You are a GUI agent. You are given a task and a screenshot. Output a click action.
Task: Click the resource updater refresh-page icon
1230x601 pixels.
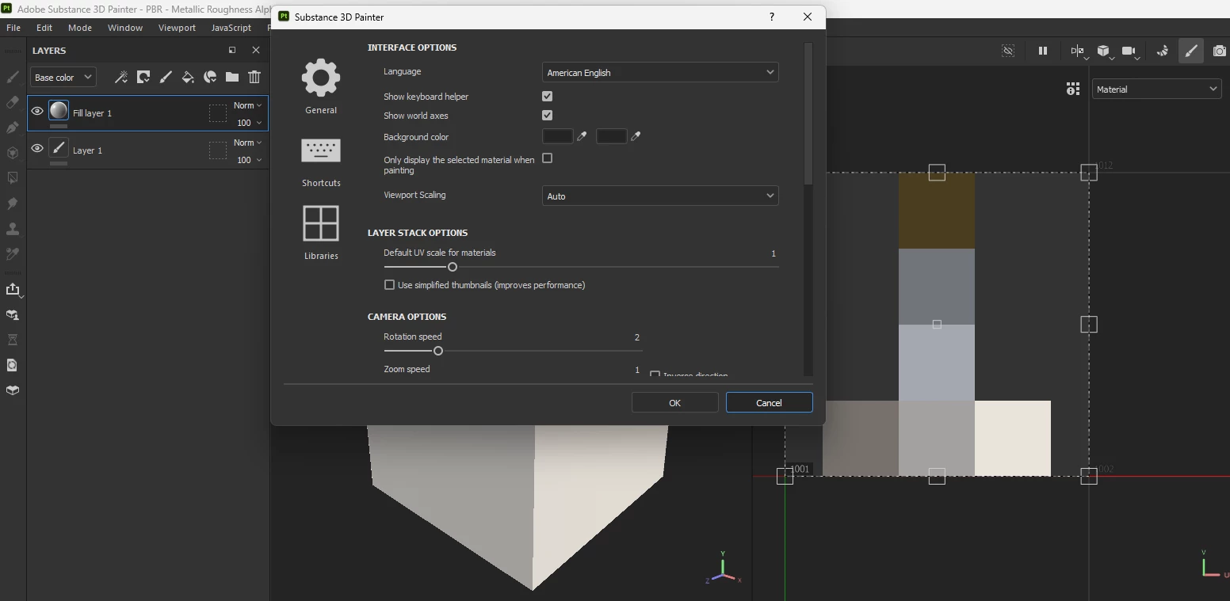13,365
